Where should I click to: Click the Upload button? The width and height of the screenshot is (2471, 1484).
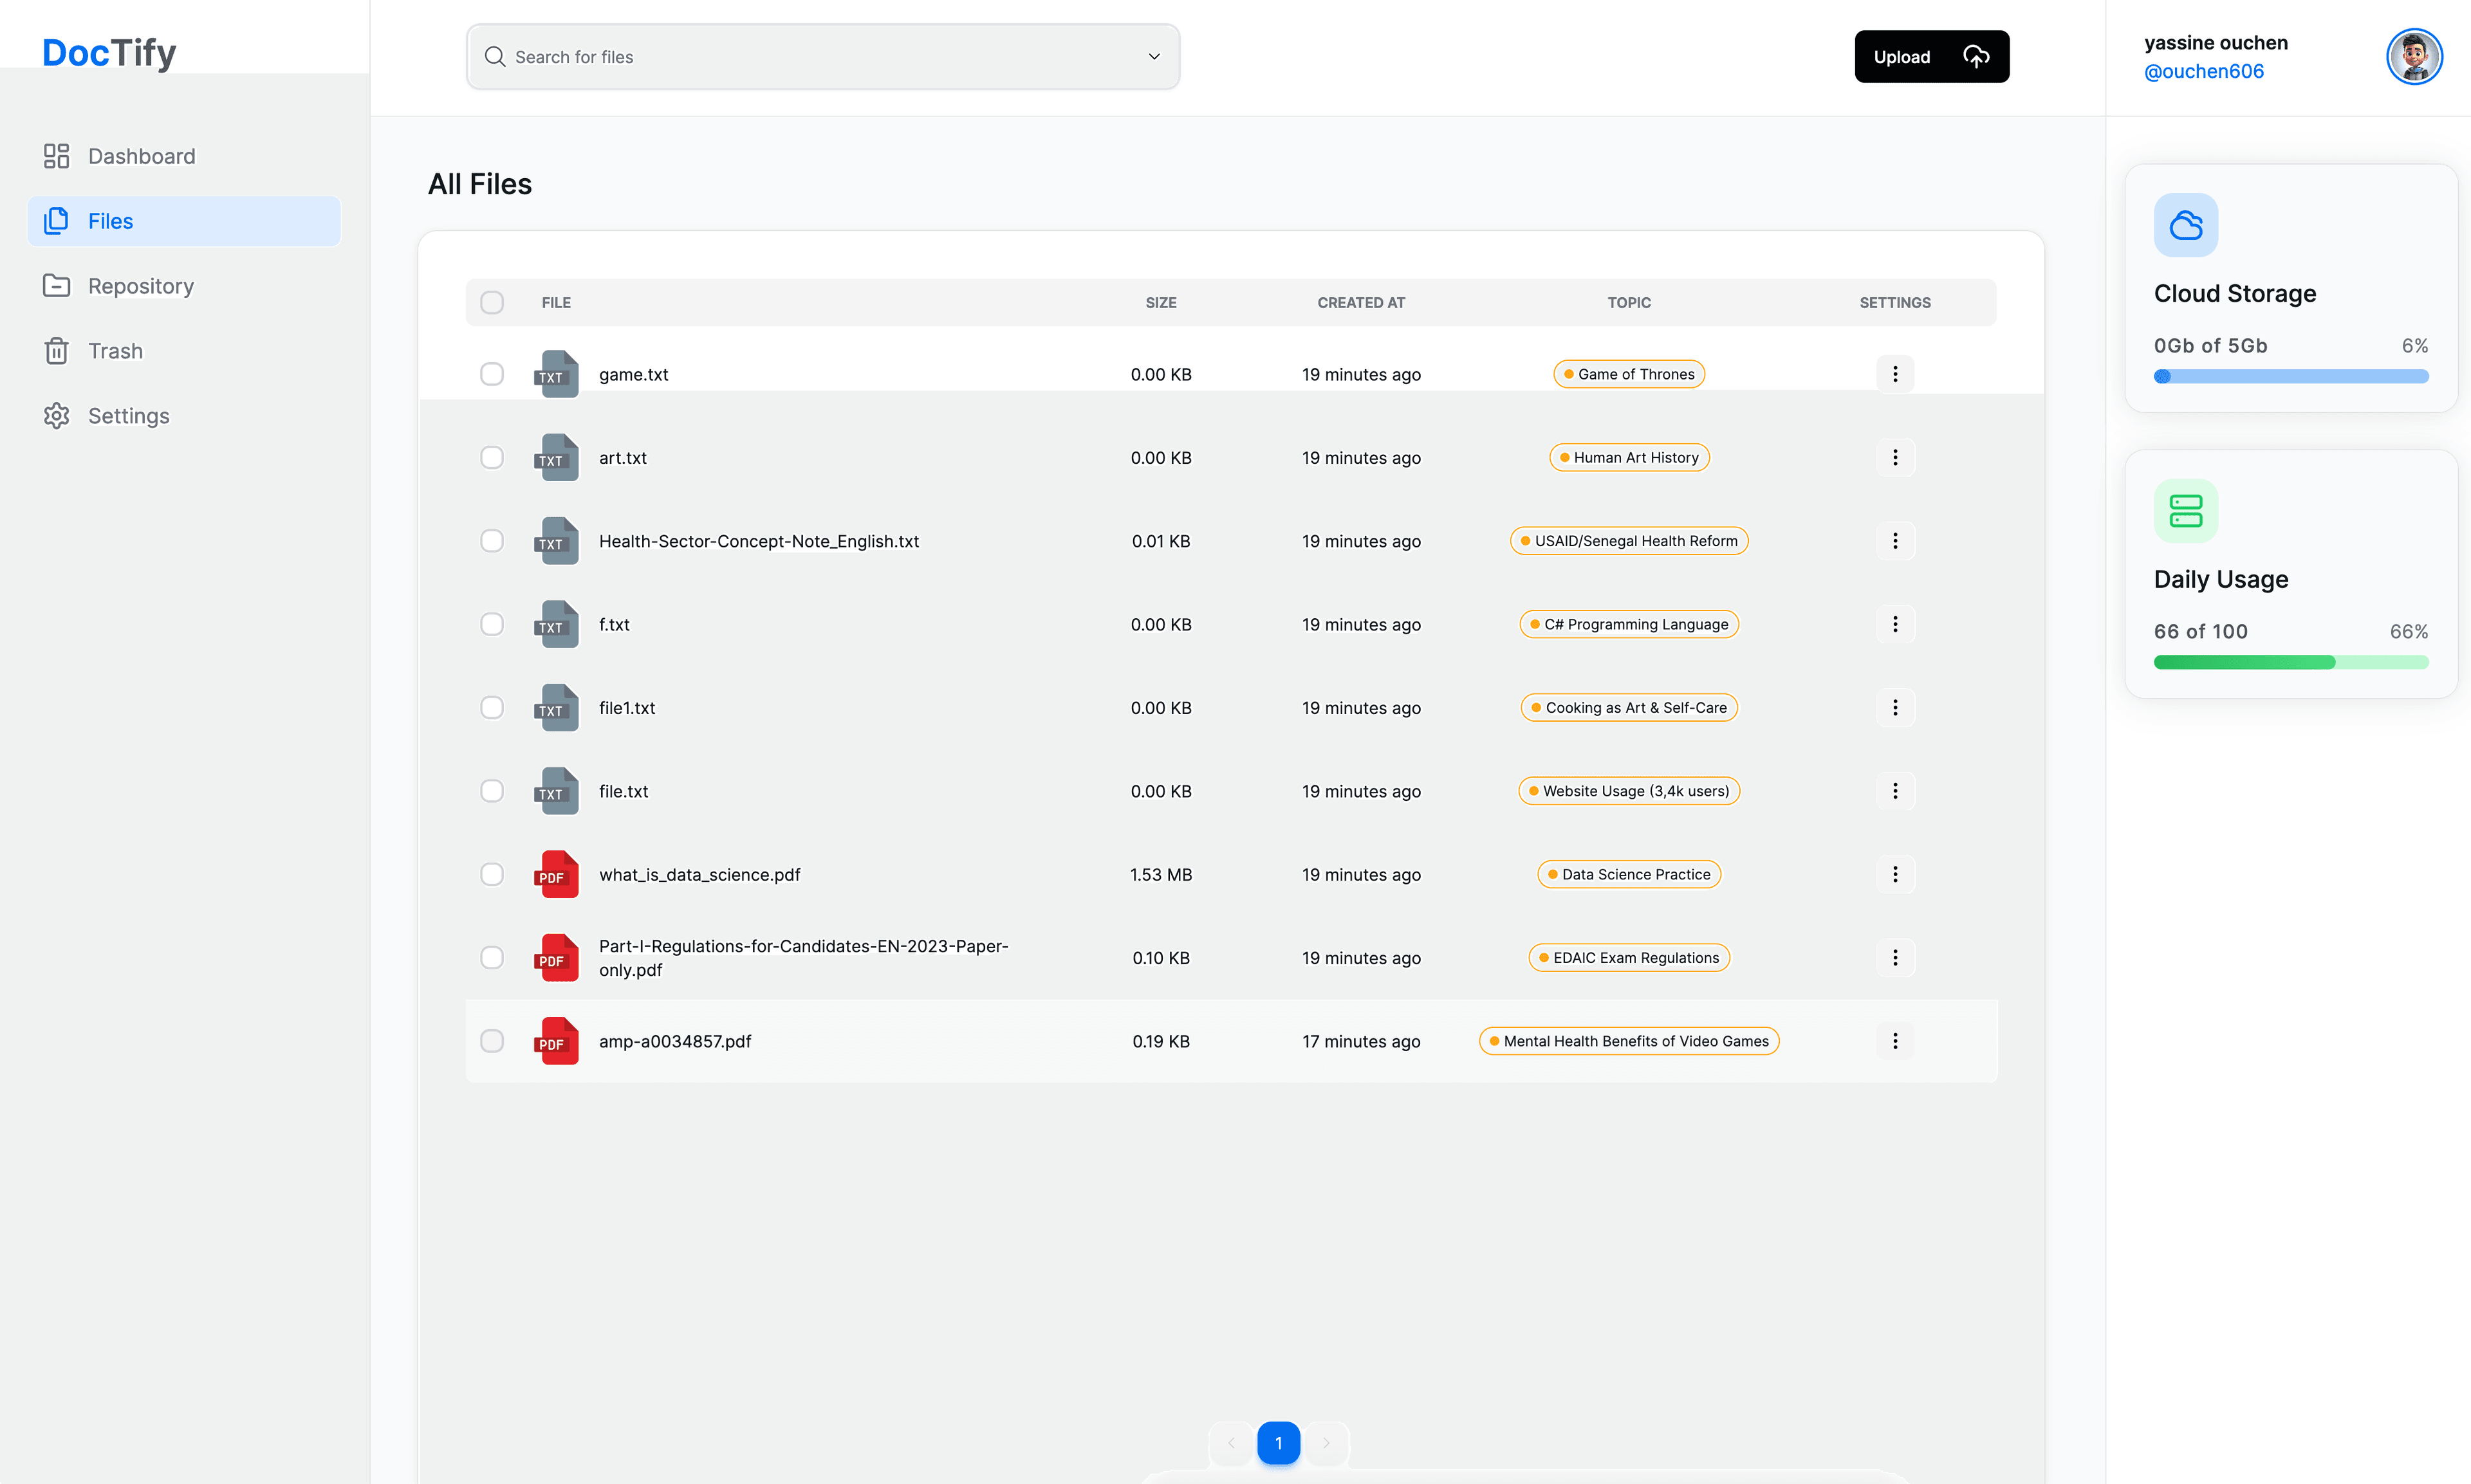coord(1932,57)
